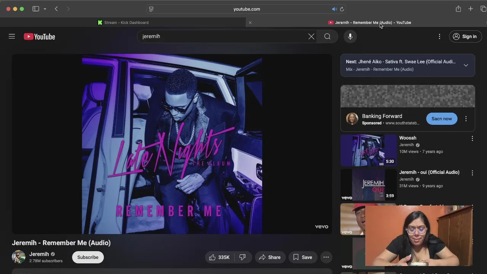Open a new Safari tab

471,9
